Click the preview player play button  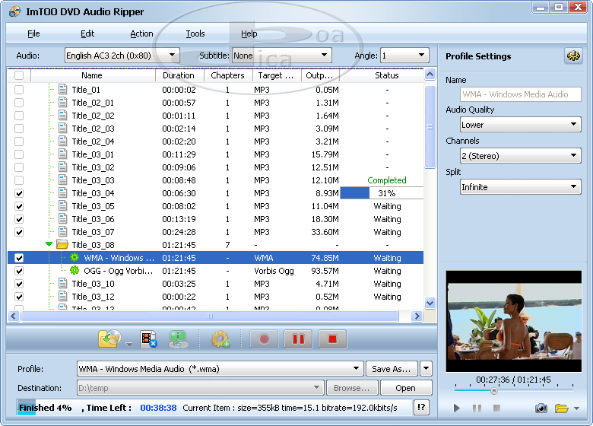click(x=457, y=409)
